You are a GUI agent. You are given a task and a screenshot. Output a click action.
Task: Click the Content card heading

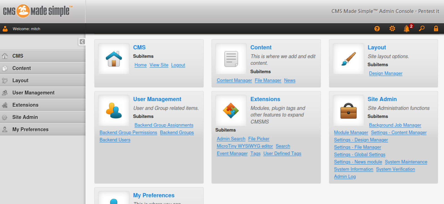[x=261, y=47]
